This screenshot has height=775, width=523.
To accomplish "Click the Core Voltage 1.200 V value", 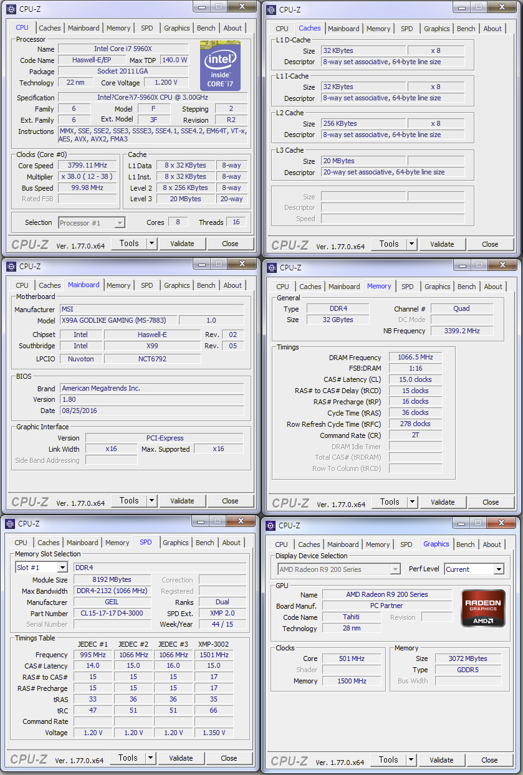I will [x=166, y=82].
